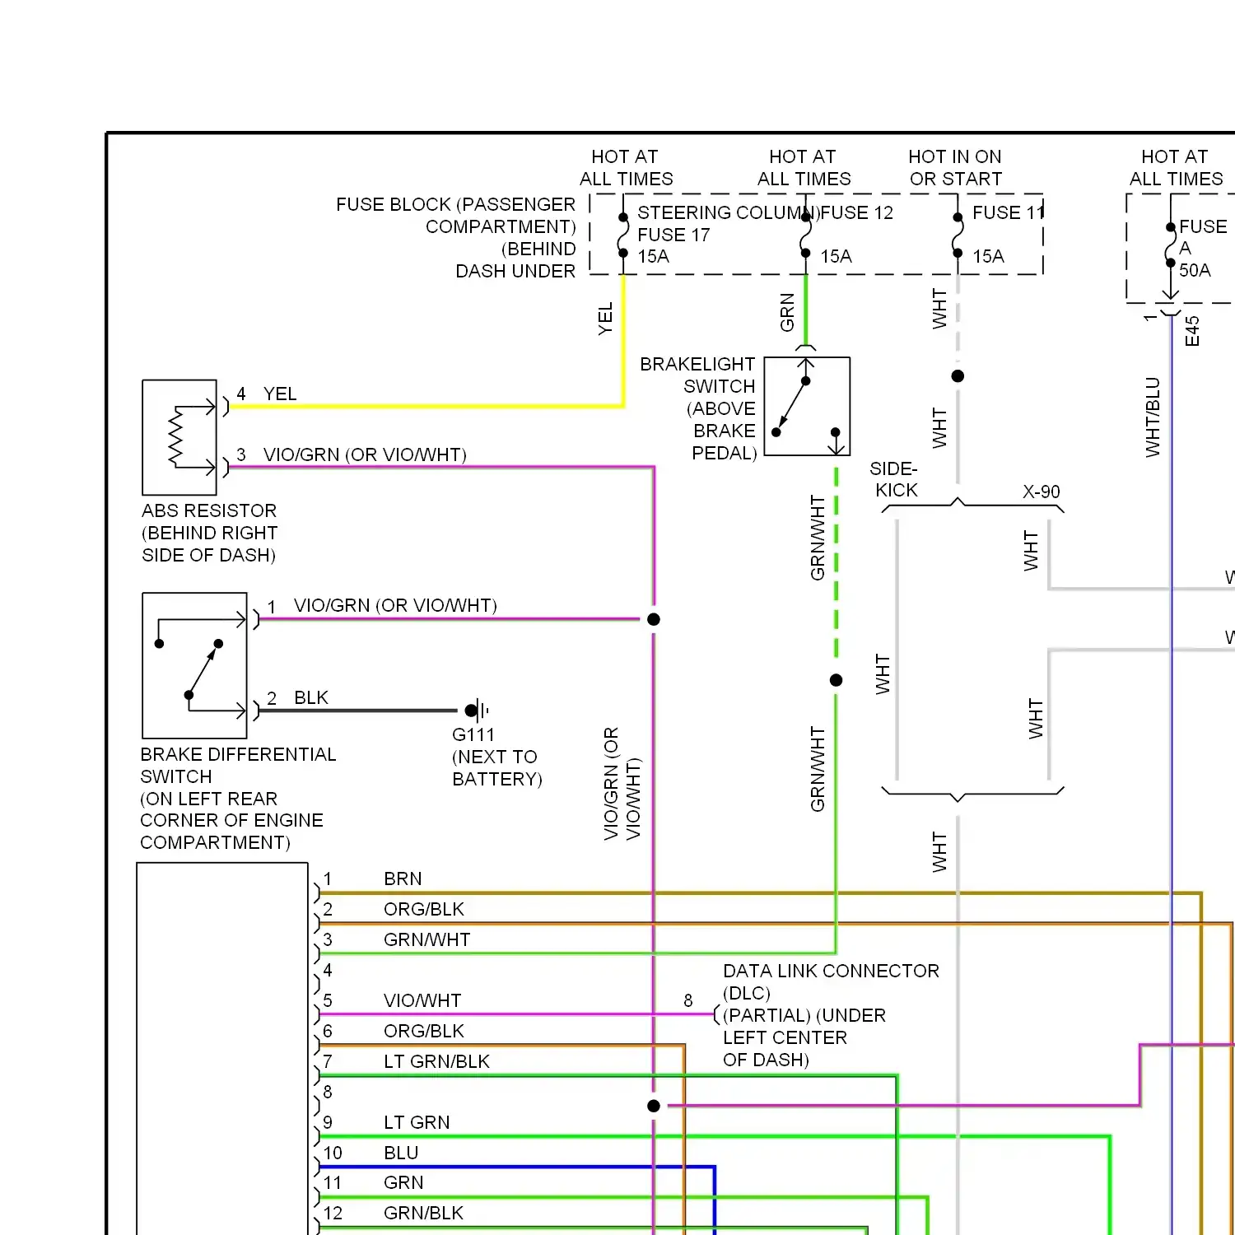
Task: Select the G111 text label
Action: 473,734
